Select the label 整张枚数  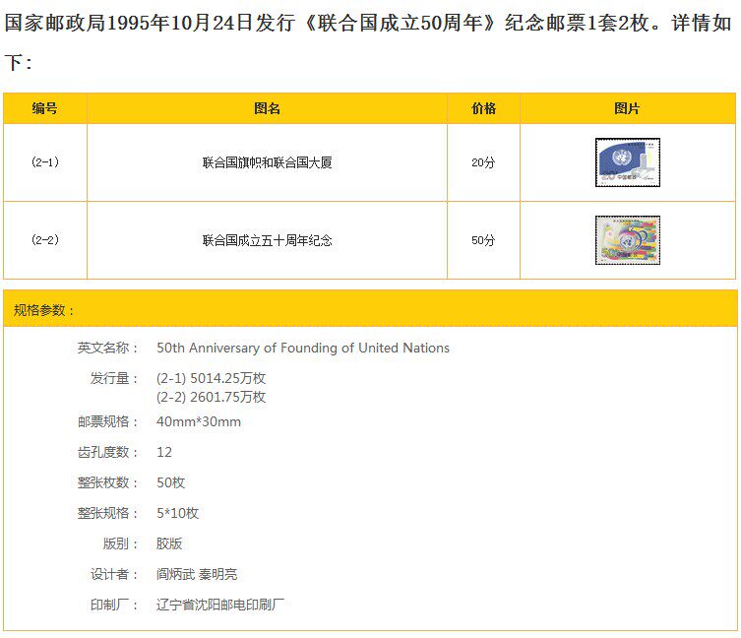pos(107,482)
